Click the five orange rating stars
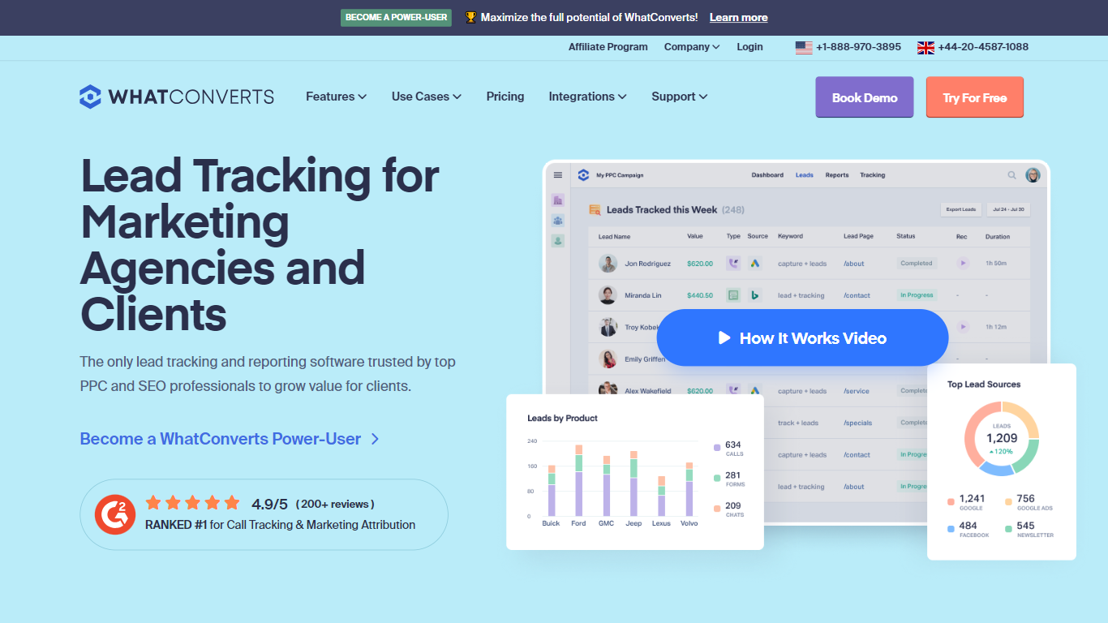 192,503
